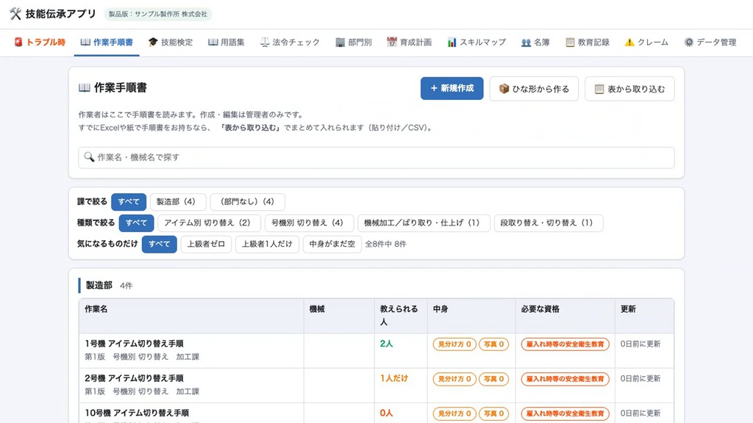Click the 1人だけ value in 2号機 row
Screen dimensions: 753x423
pyautogui.click(x=394, y=378)
